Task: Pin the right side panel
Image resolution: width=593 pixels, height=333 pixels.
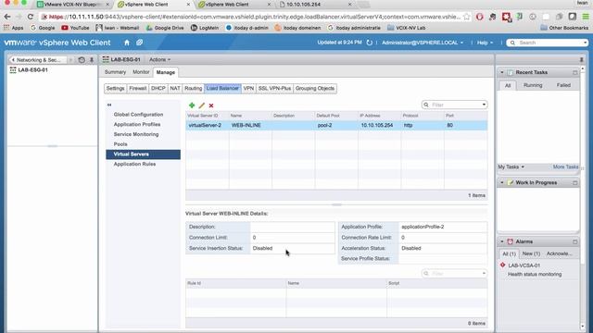Action: coord(582,59)
